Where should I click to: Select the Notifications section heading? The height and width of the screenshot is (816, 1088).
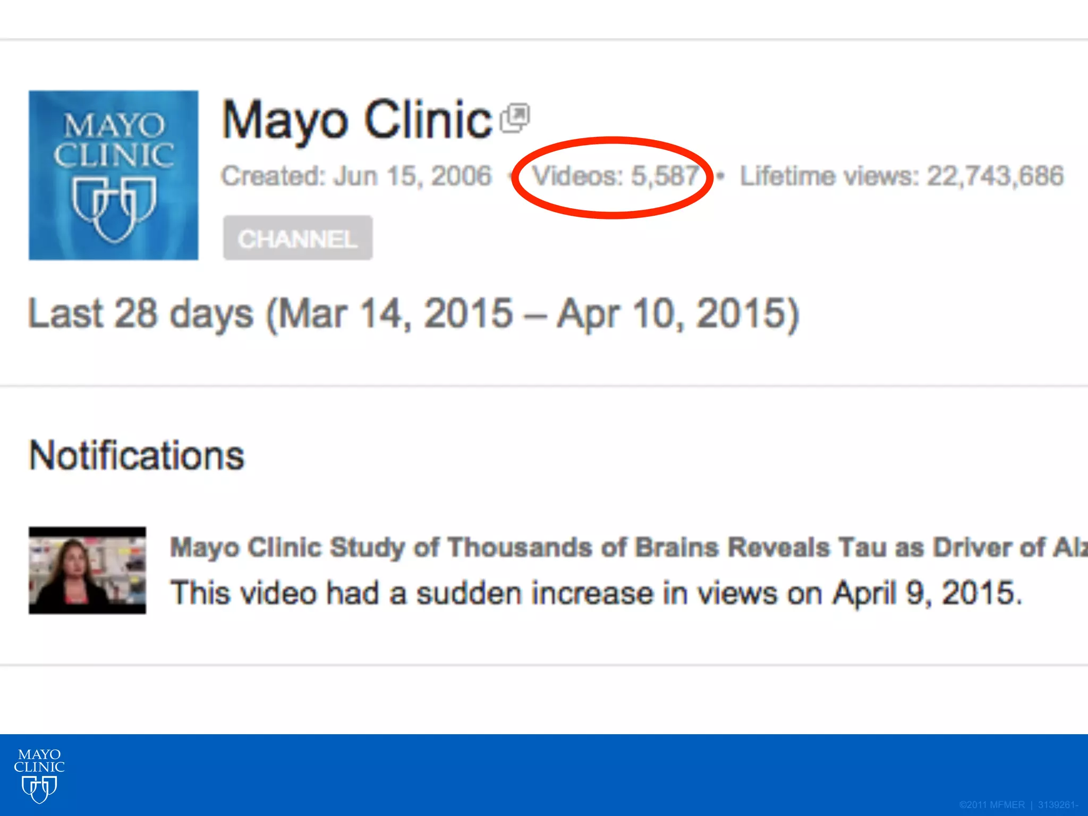coord(137,455)
